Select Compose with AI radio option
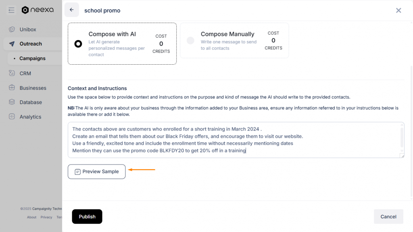Screen dimensions: 413x232 pyautogui.click(x=78, y=44)
